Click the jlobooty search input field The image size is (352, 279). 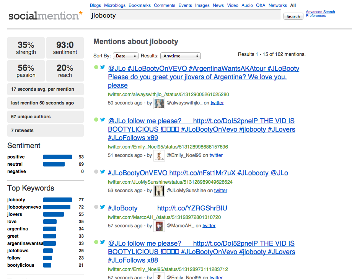click(x=186, y=15)
